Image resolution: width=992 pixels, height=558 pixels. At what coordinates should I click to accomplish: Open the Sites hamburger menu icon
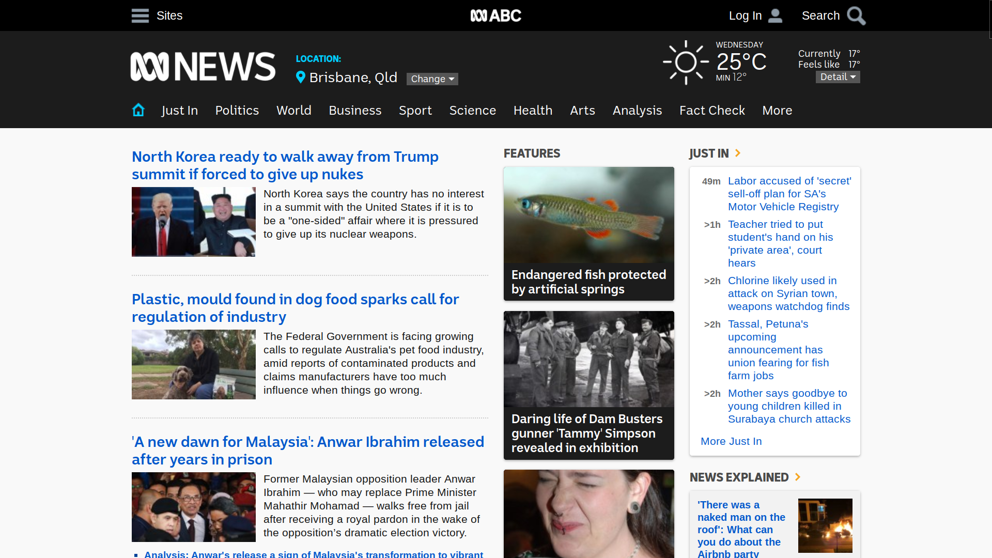point(140,16)
